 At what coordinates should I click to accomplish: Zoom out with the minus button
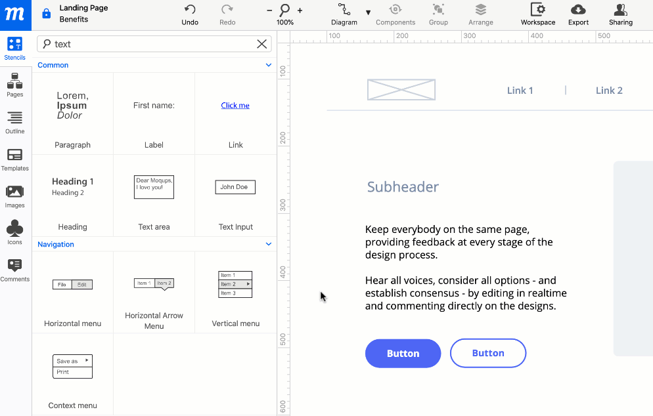click(x=269, y=10)
